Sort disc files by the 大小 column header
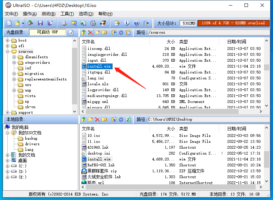 (x=163, y=42)
